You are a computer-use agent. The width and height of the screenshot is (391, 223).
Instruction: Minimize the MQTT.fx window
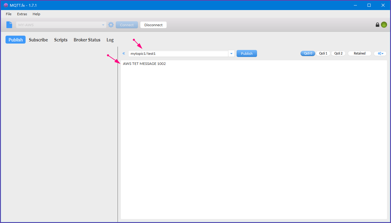click(x=355, y=5)
